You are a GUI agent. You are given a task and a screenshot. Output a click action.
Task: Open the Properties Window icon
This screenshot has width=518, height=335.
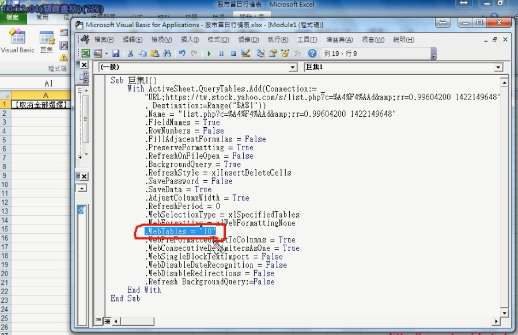click(273, 54)
